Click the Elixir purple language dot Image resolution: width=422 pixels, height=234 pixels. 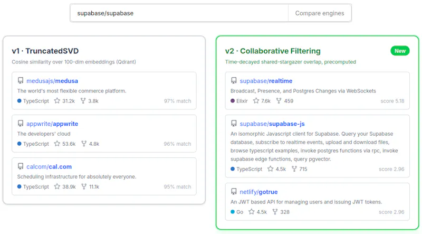click(233, 101)
